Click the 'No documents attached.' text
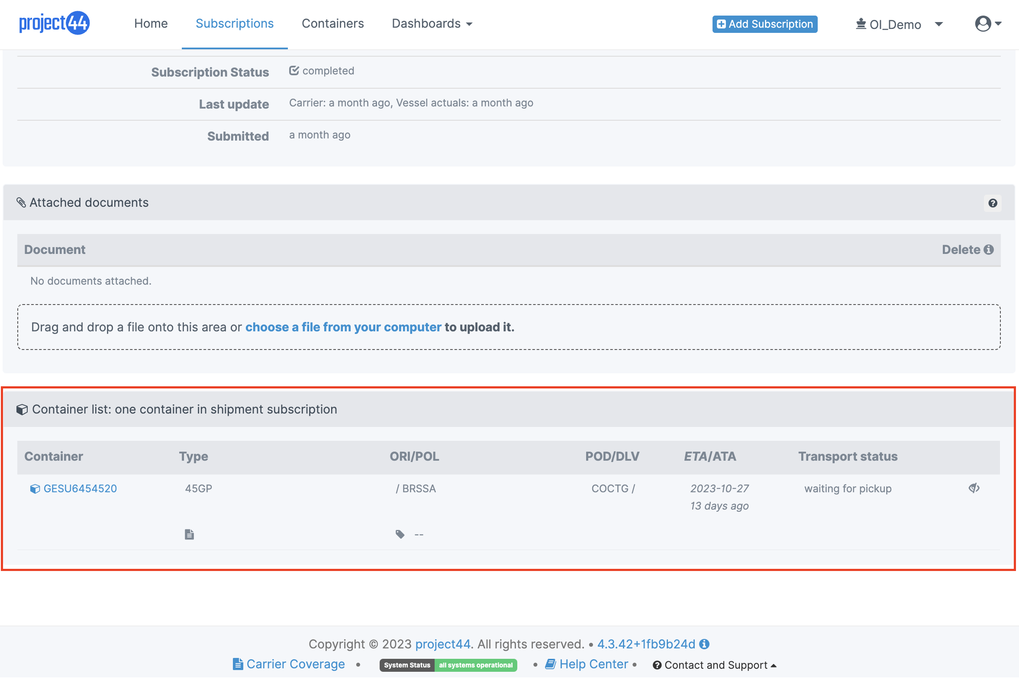 coord(91,281)
